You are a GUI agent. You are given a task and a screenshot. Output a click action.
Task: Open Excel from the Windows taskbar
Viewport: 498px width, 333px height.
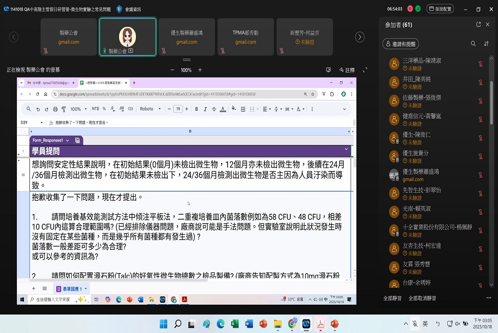coord(235,324)
